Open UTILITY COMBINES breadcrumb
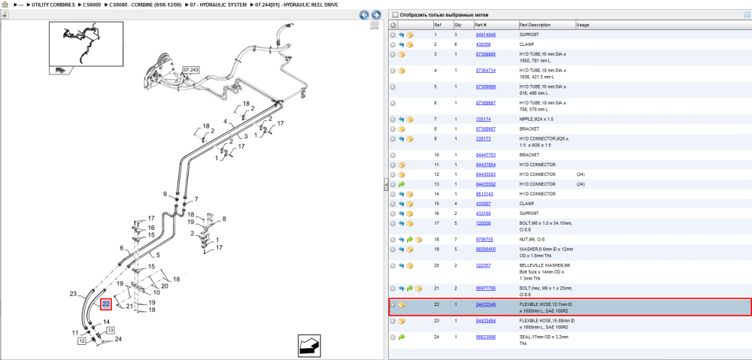The width and height of the screenshot is (752, 360). pos(54,5)
